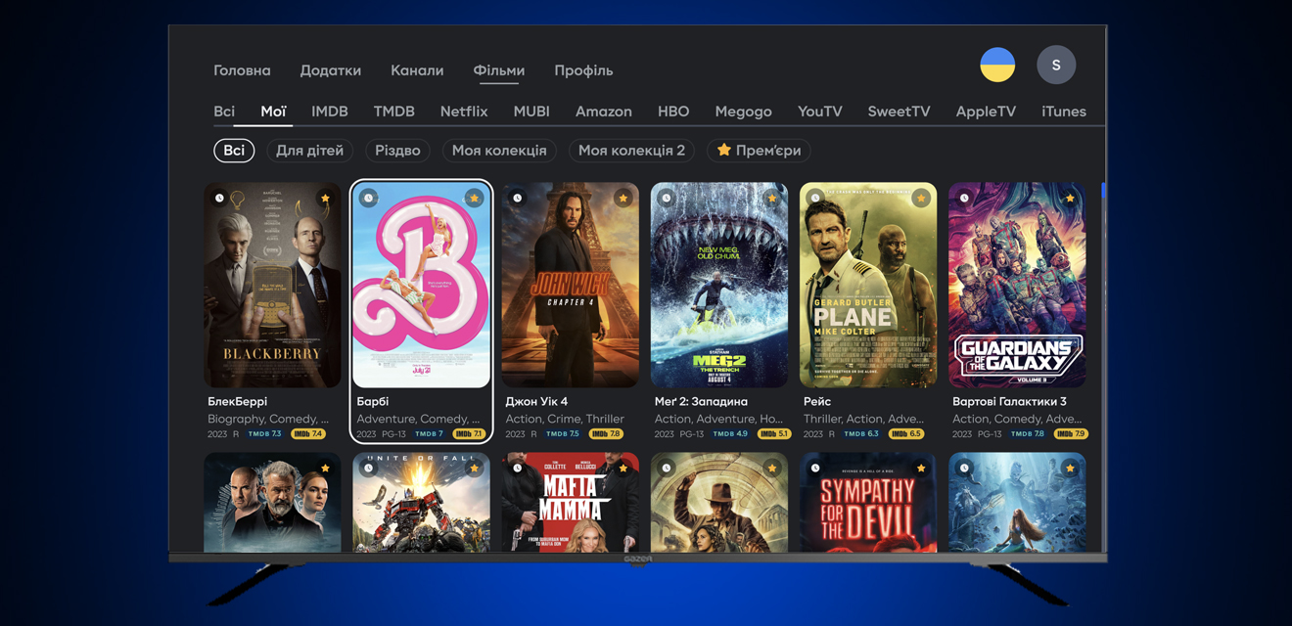This screenshot has height=626, width=1292.
Task: Switch to the MUBI tab
Action: (x=531, y=112)
